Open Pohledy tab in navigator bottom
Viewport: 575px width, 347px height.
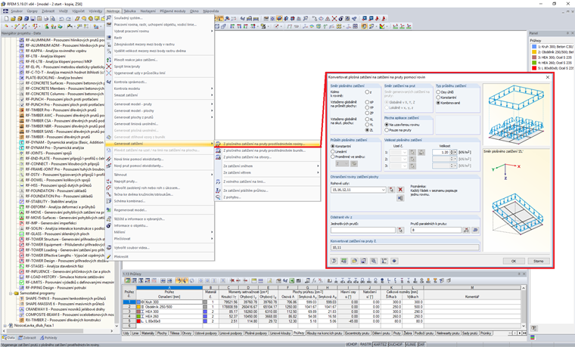pyautogui.click(x=48, y=338)
